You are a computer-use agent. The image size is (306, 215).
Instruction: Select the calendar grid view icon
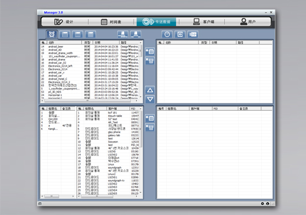[78, 35]
